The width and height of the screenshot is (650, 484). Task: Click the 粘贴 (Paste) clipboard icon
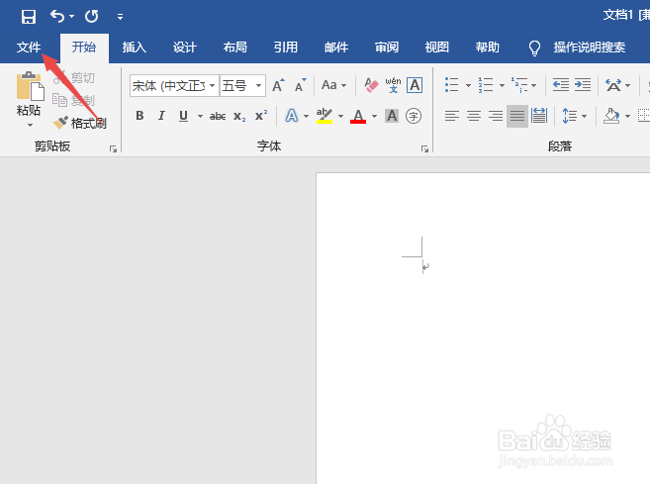coord(30,86)
